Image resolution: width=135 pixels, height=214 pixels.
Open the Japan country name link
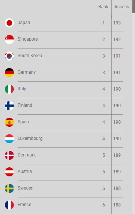click(24, 23)
